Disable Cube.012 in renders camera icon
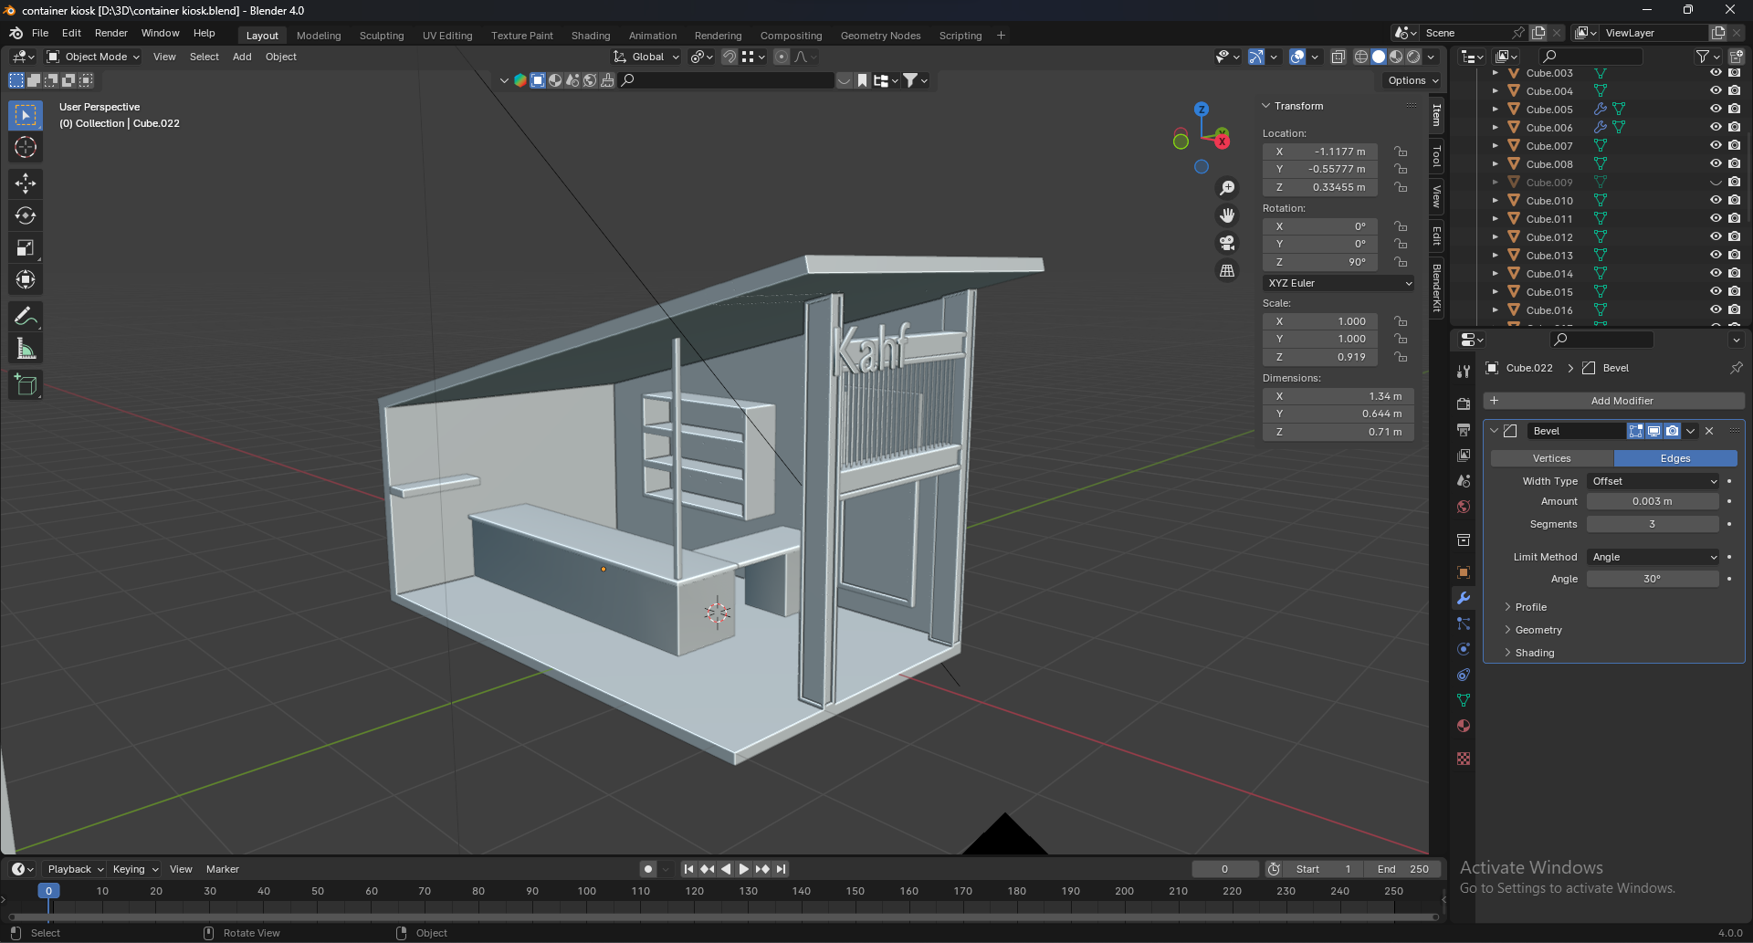 pos(1735,237)
